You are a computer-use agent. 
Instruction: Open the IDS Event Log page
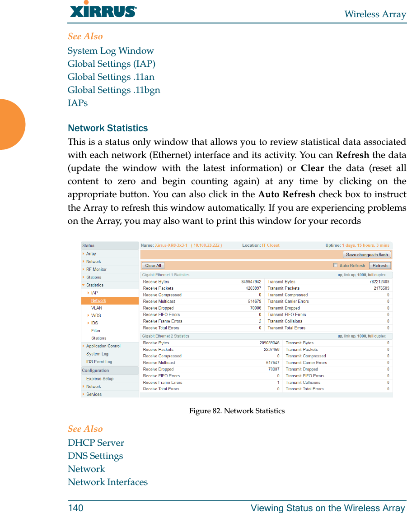pyautogui.click(x=100, y=361)
